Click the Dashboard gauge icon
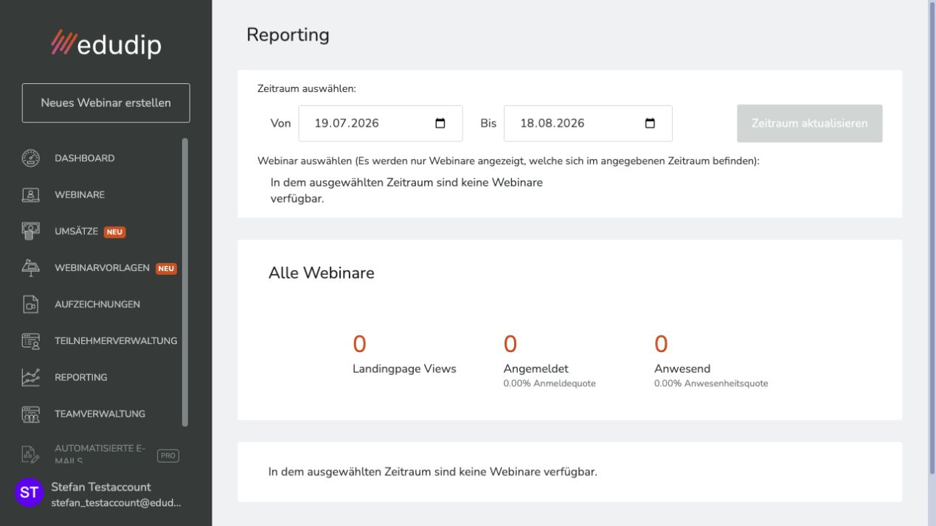This screenshot has width=936, height=526. pos(30,158)
